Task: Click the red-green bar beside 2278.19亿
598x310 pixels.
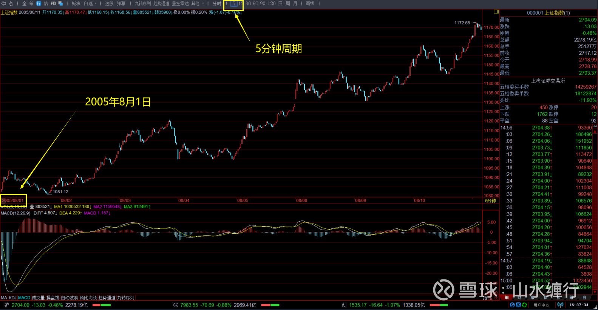Action: 101,305
